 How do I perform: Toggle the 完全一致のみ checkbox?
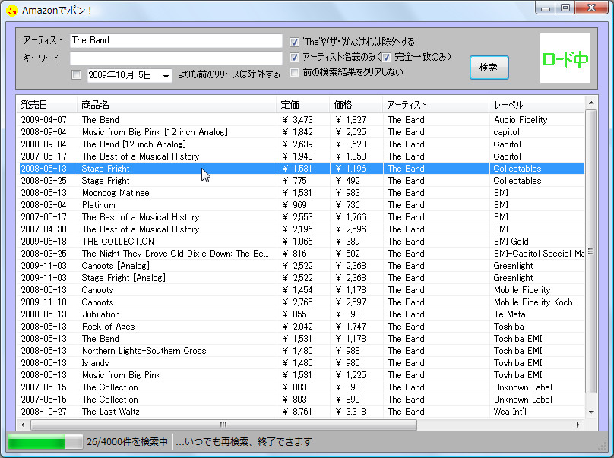coord(387,57)
